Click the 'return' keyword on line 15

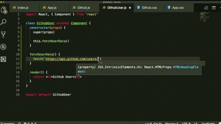coord(38,77)
